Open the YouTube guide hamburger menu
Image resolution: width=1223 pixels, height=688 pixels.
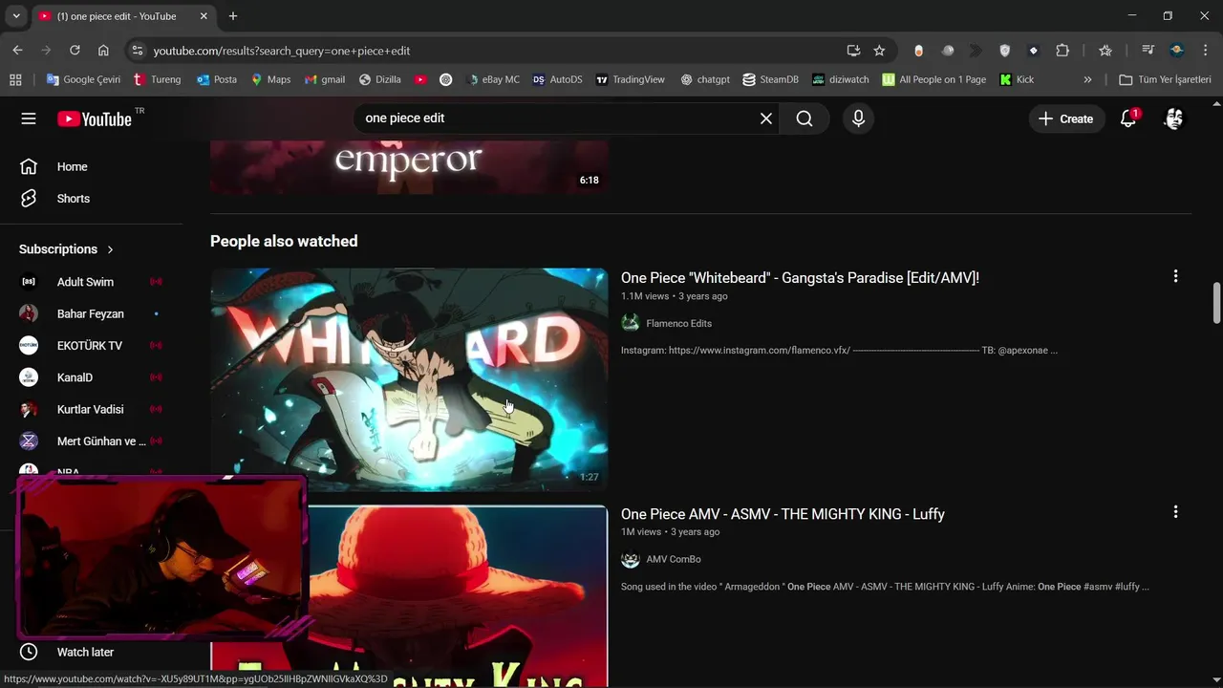[x=29, y=118]
